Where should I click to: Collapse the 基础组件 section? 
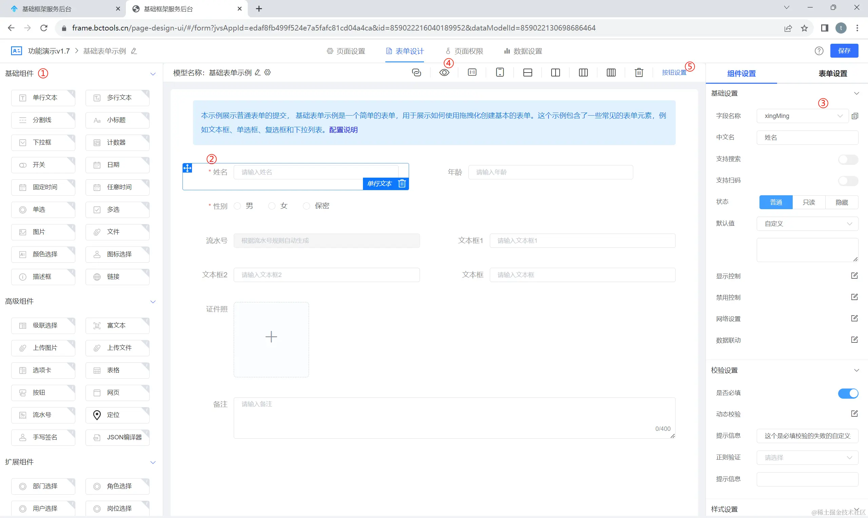coord(153,74)
